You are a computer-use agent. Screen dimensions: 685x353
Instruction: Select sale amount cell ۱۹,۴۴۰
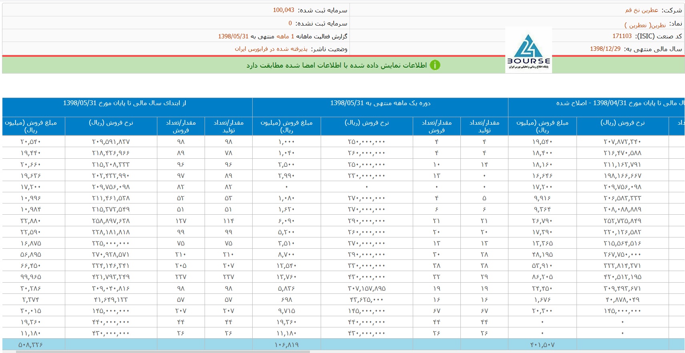click(x=31, y=153)
